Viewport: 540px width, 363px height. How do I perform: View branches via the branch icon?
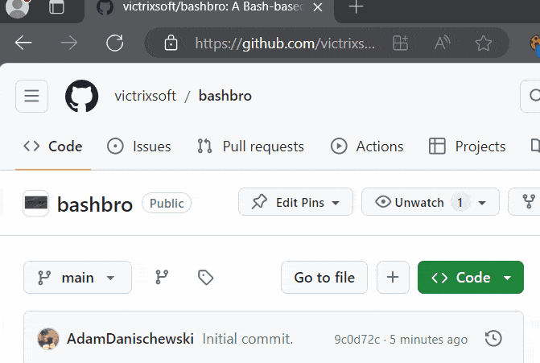coord(162,277)
